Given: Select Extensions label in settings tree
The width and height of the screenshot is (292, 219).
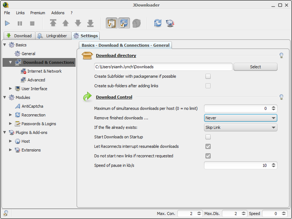Looking at the screenshot, I should coord(31,150).
